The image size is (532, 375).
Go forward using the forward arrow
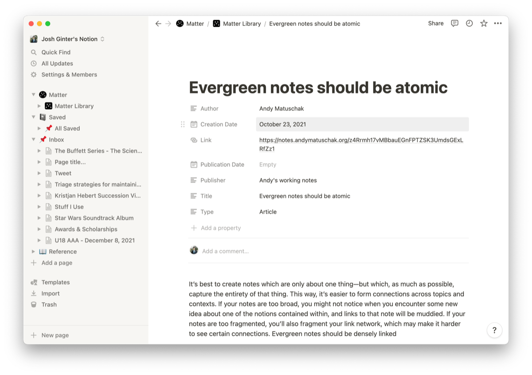click(168, 24)
